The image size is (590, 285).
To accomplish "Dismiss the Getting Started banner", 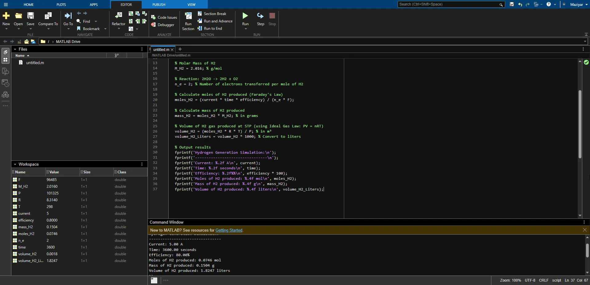I will (x=584, y=230).
